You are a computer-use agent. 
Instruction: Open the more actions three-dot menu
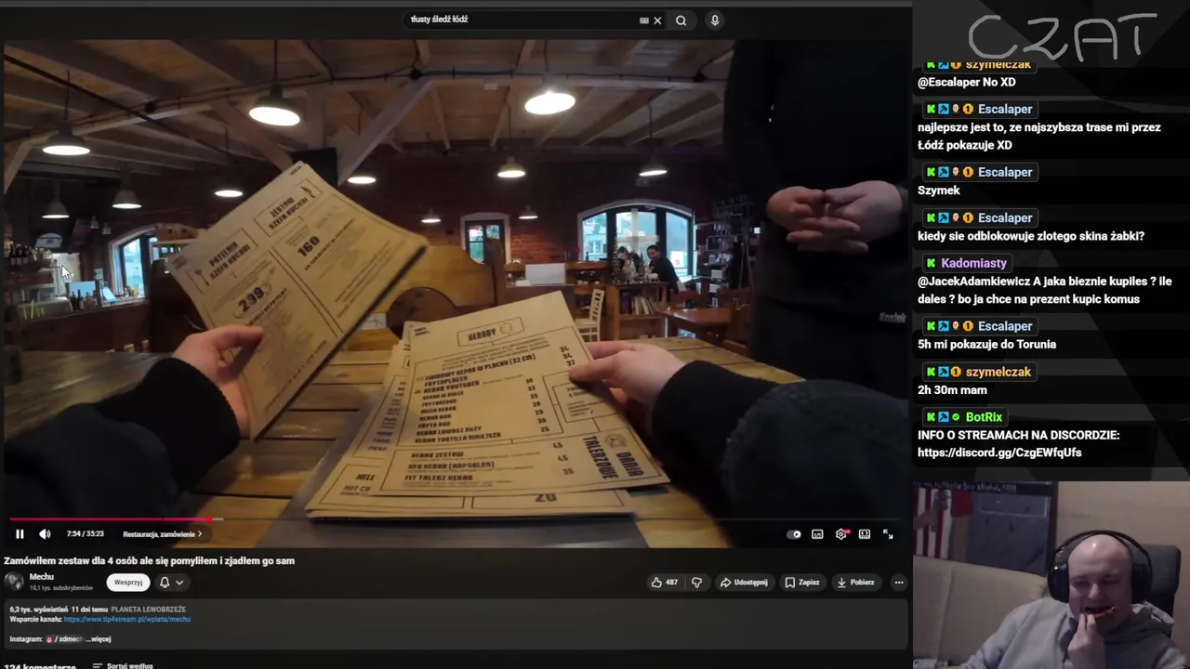click(x=898, y=583)
